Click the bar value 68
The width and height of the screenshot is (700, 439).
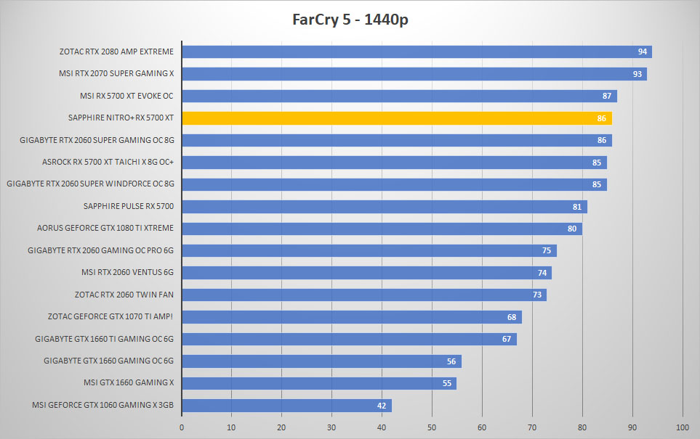pos(512,317)
